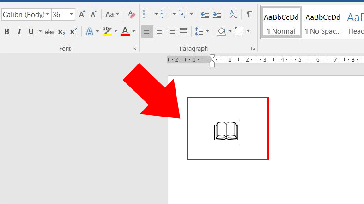Click the Sort A-Z icon
364x204 pixels.
[x=233, y=15]
